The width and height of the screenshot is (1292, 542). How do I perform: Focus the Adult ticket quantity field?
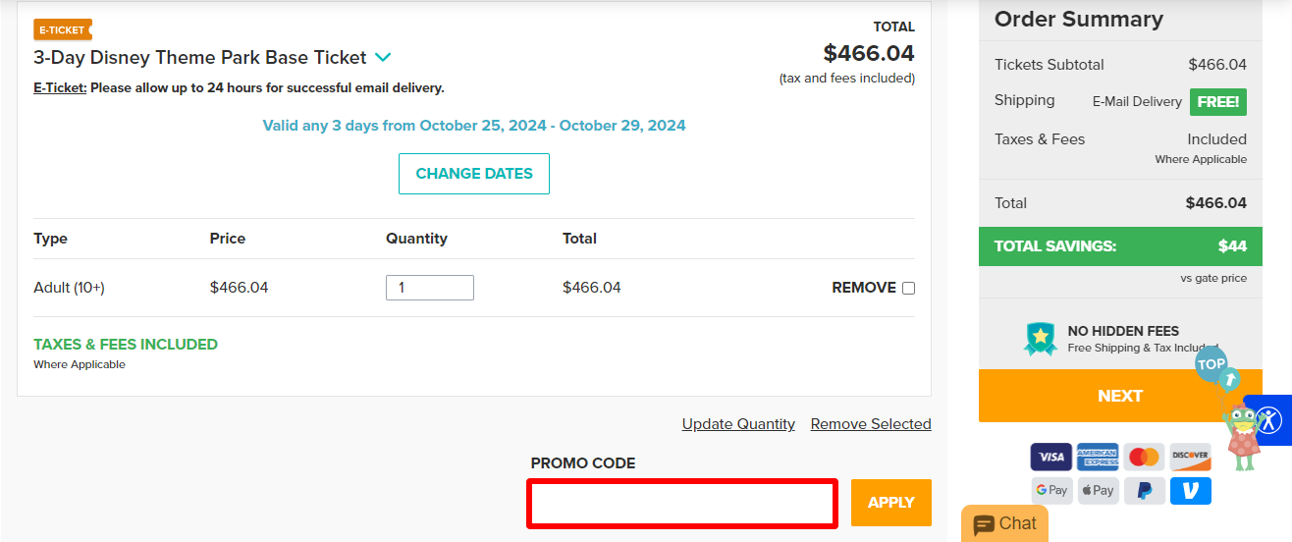click(x=430, y=288)
